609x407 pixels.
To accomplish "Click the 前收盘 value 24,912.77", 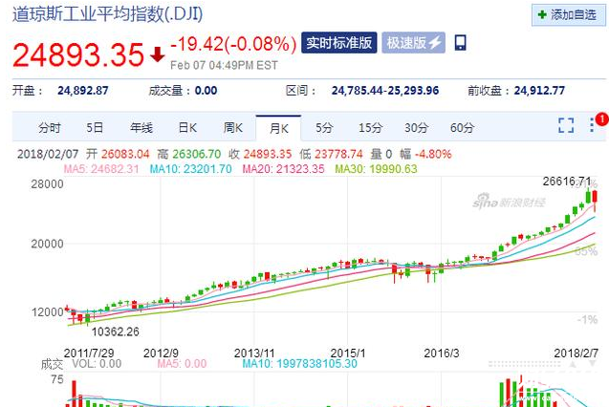I will (539, 91).
